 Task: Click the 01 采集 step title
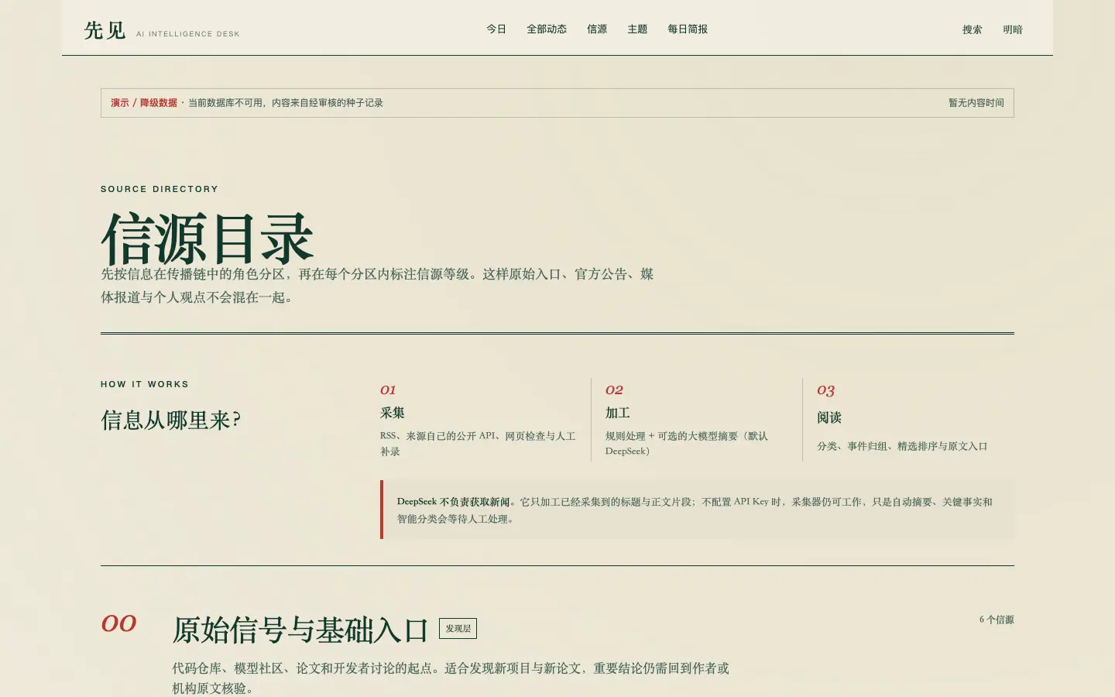click(x=393, y=413)
